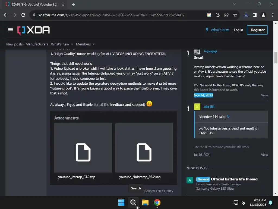The width and height of the screenshot is (278, 209).
Task: Click the youtube_NoInterop_P3.2.xap file name
Action: click(140, 177)
